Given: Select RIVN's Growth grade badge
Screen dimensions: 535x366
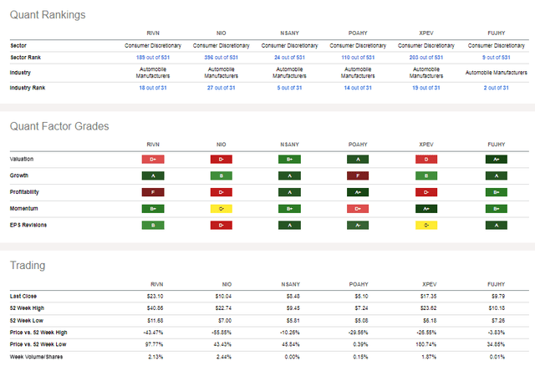Looking at the screenshot, I should (x=153, y=175).
